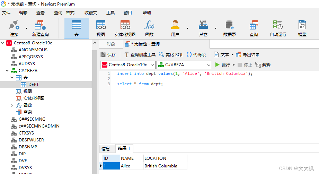Click the 新建查询 (New Query) icon
Image resolution: width=319 pixels, height=174 pixels.
[x=40, y=28]
